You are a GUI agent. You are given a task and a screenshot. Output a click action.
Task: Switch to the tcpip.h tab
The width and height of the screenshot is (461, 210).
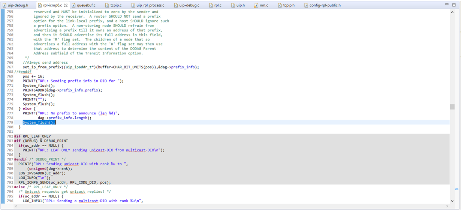(x=286, y=5)
